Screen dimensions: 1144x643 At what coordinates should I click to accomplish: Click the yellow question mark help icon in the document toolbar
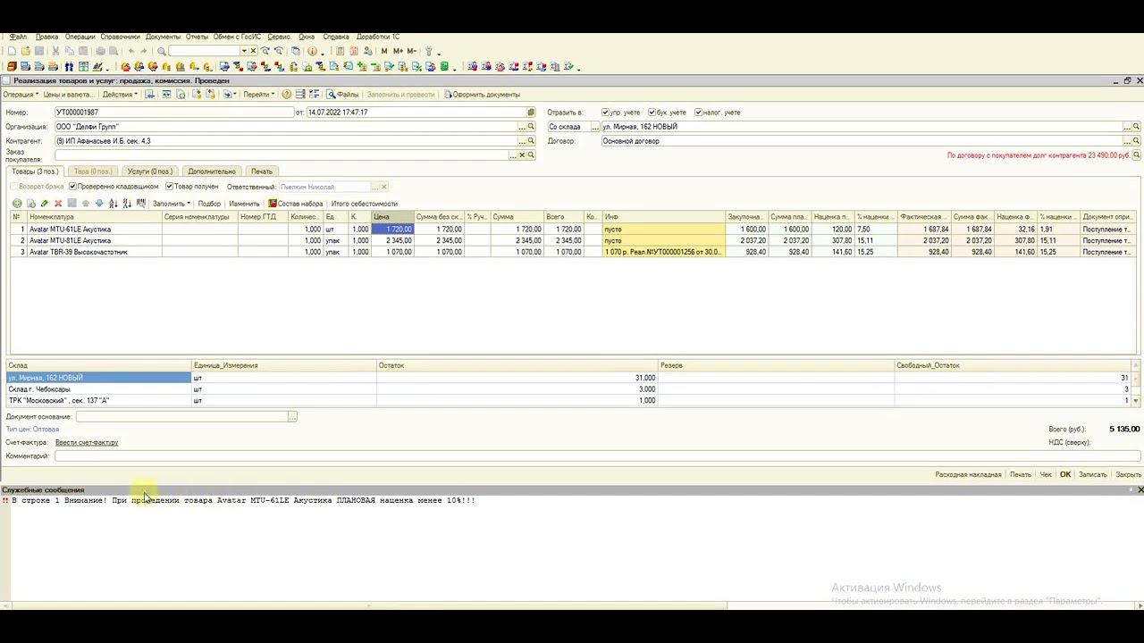pos(286,94)
